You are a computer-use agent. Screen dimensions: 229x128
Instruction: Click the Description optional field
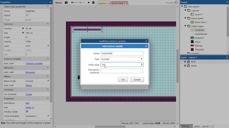[122, 71]
